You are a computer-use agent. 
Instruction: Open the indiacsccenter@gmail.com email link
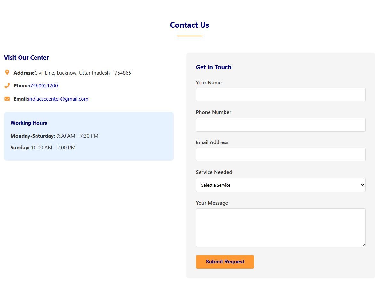pyautogui.click(x=58, y=99)
